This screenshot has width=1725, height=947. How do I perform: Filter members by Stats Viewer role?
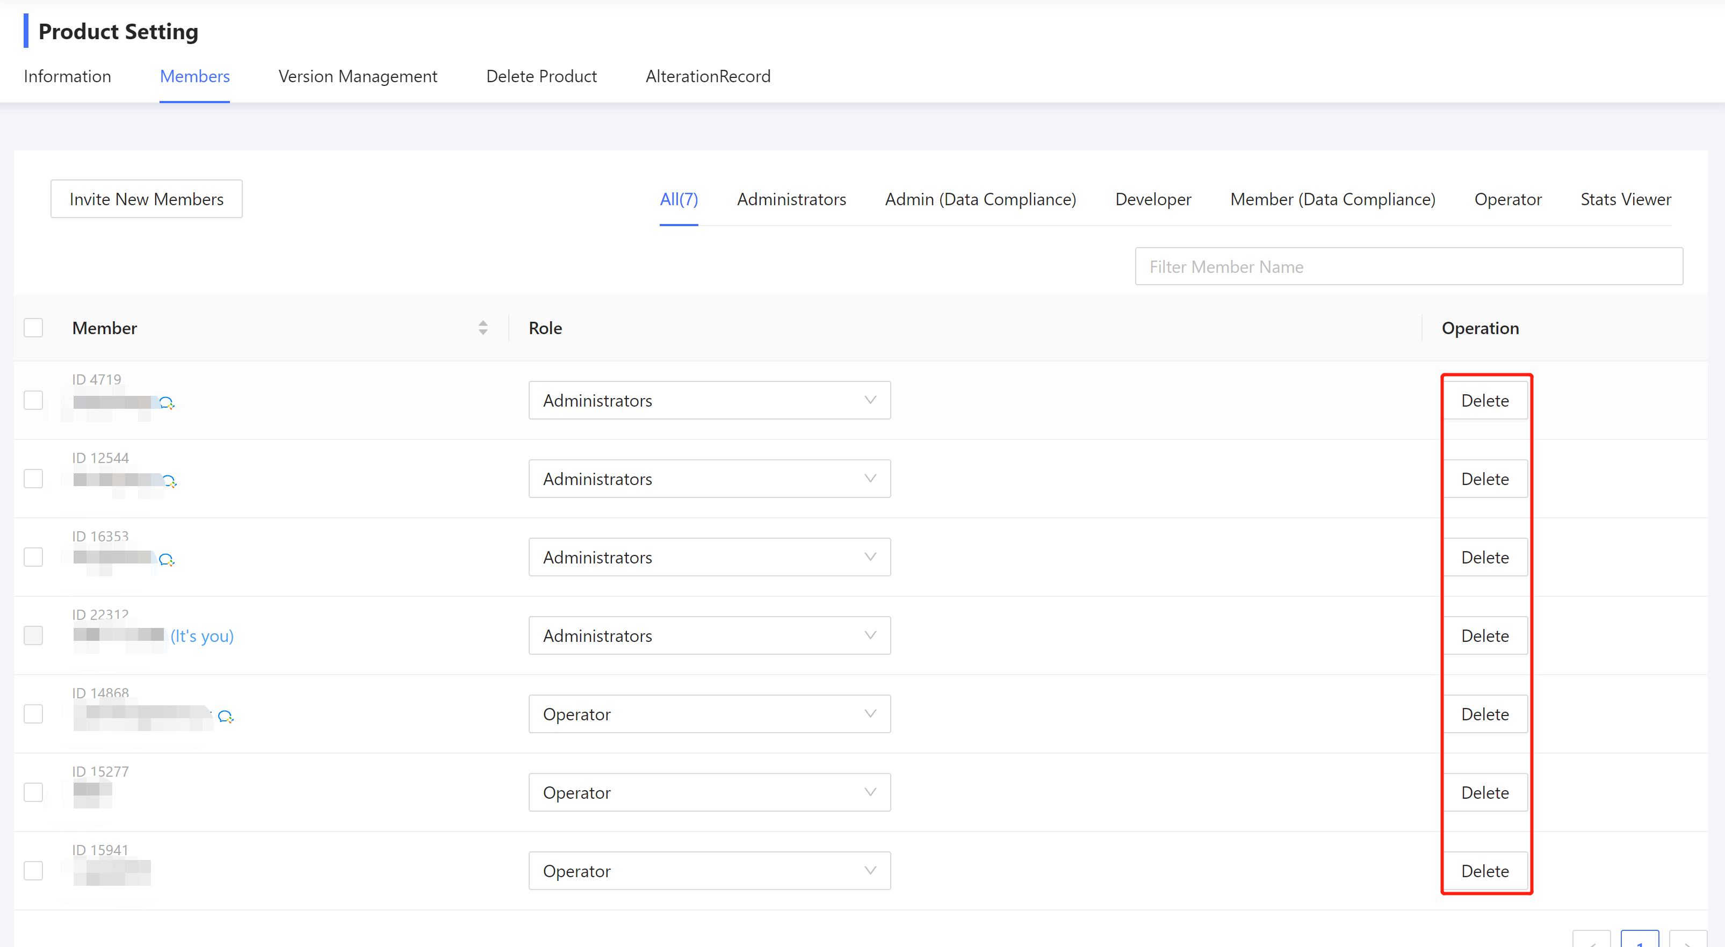1625,199
